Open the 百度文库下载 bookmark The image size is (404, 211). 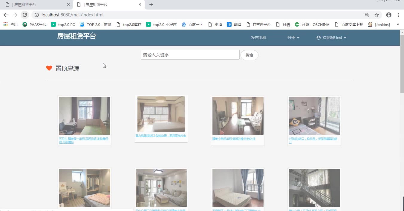349,24
